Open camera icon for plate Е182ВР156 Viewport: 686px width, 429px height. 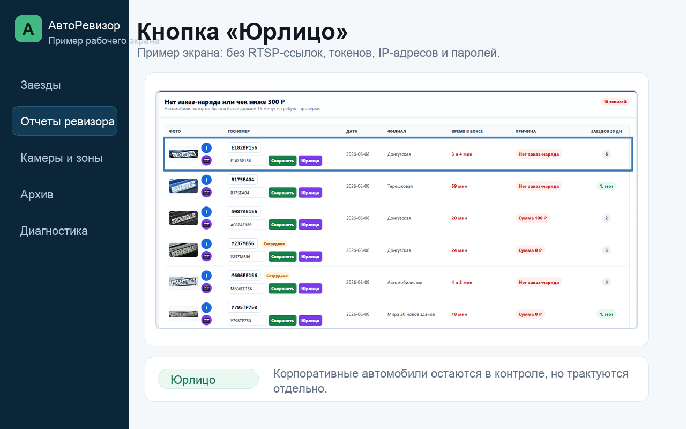click(206, 160)
